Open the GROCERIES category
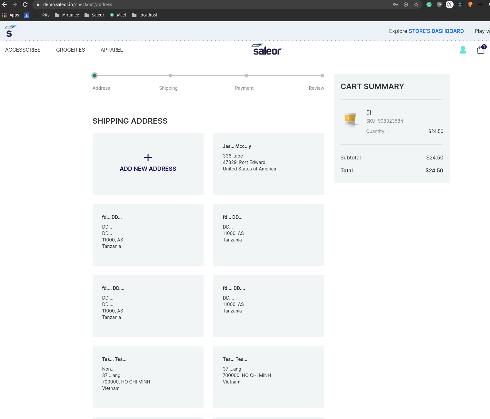This screenshot has width=490, height=419. 70,50
